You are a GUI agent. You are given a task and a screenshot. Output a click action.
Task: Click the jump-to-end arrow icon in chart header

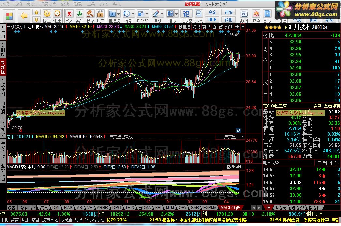click(x=237, y=27)
